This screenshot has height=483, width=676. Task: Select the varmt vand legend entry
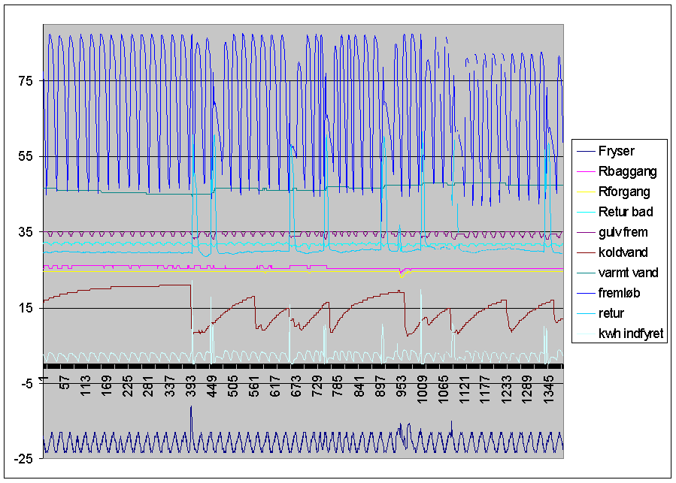[628, 273]
